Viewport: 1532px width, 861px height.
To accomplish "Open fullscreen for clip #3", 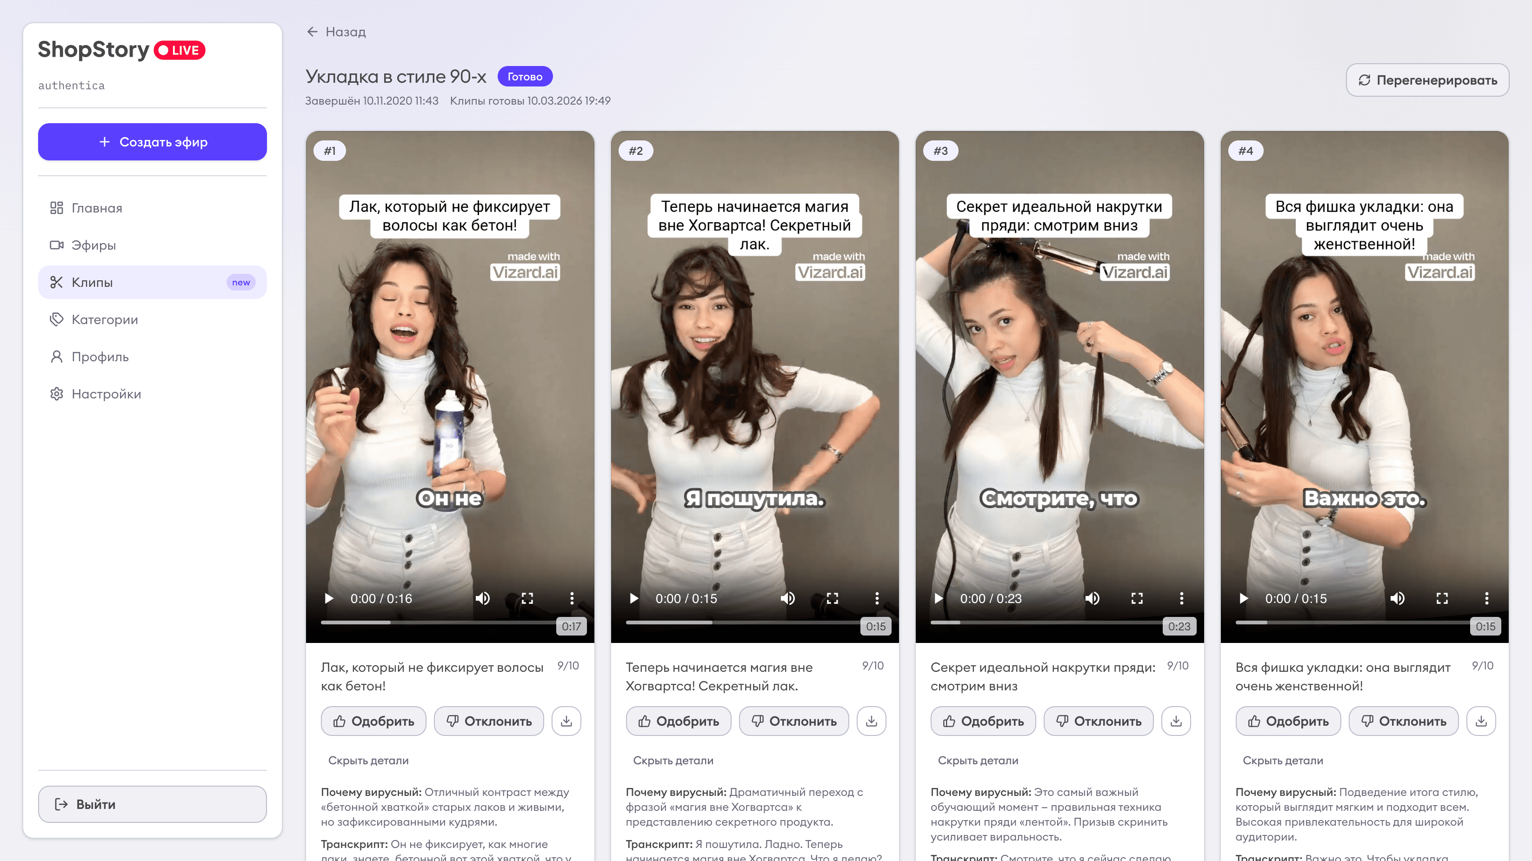I will pos(1137,598).
